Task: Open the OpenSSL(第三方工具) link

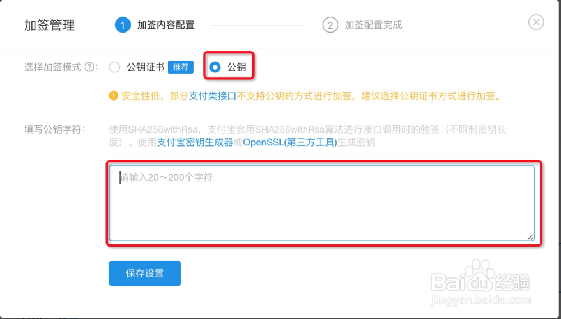Action: [x=289, y=142]
